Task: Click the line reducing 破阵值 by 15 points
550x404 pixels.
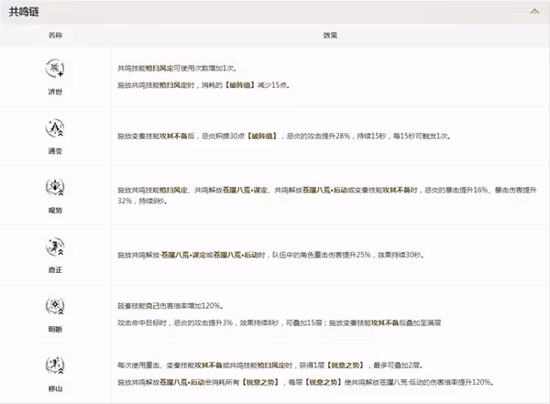Action: pos(203,85)
